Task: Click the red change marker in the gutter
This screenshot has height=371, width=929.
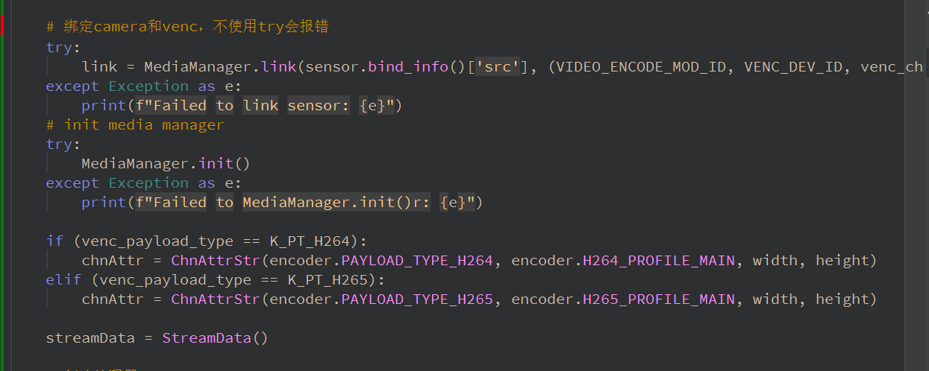Action: point(2,26)
